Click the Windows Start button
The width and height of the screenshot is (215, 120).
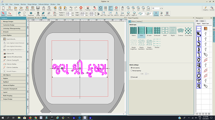pos(3,118)
